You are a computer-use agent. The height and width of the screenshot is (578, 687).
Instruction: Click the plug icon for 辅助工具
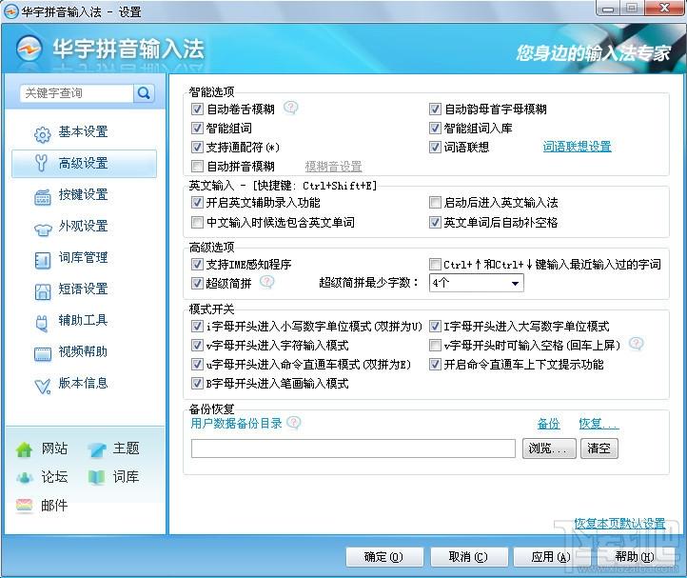click(42, 323)
